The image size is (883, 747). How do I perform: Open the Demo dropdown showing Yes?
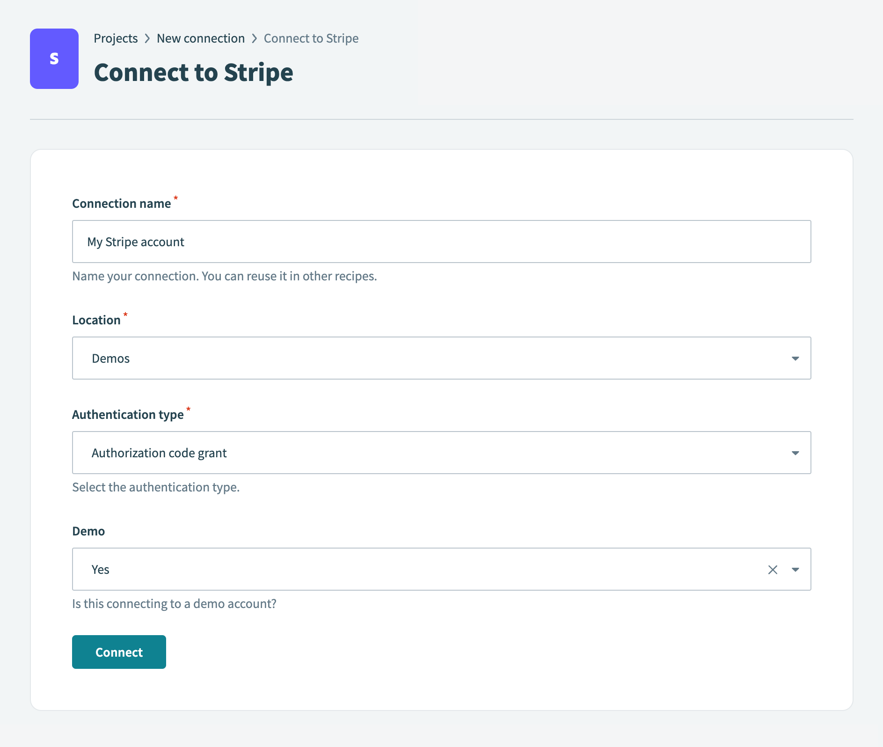[421, 570]
